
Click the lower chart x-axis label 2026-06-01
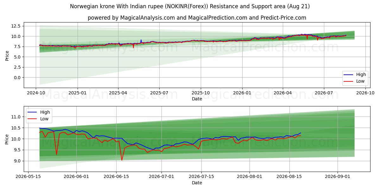tap(77, 177)
